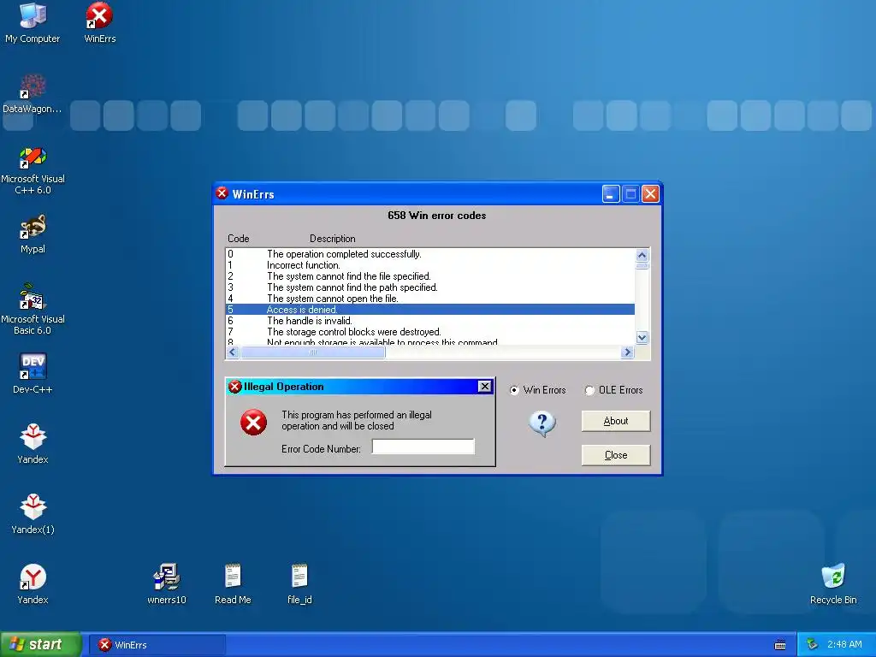Click the Illegal Operation title icon
This screenshot has width=876, height=657.
point(234,387)
